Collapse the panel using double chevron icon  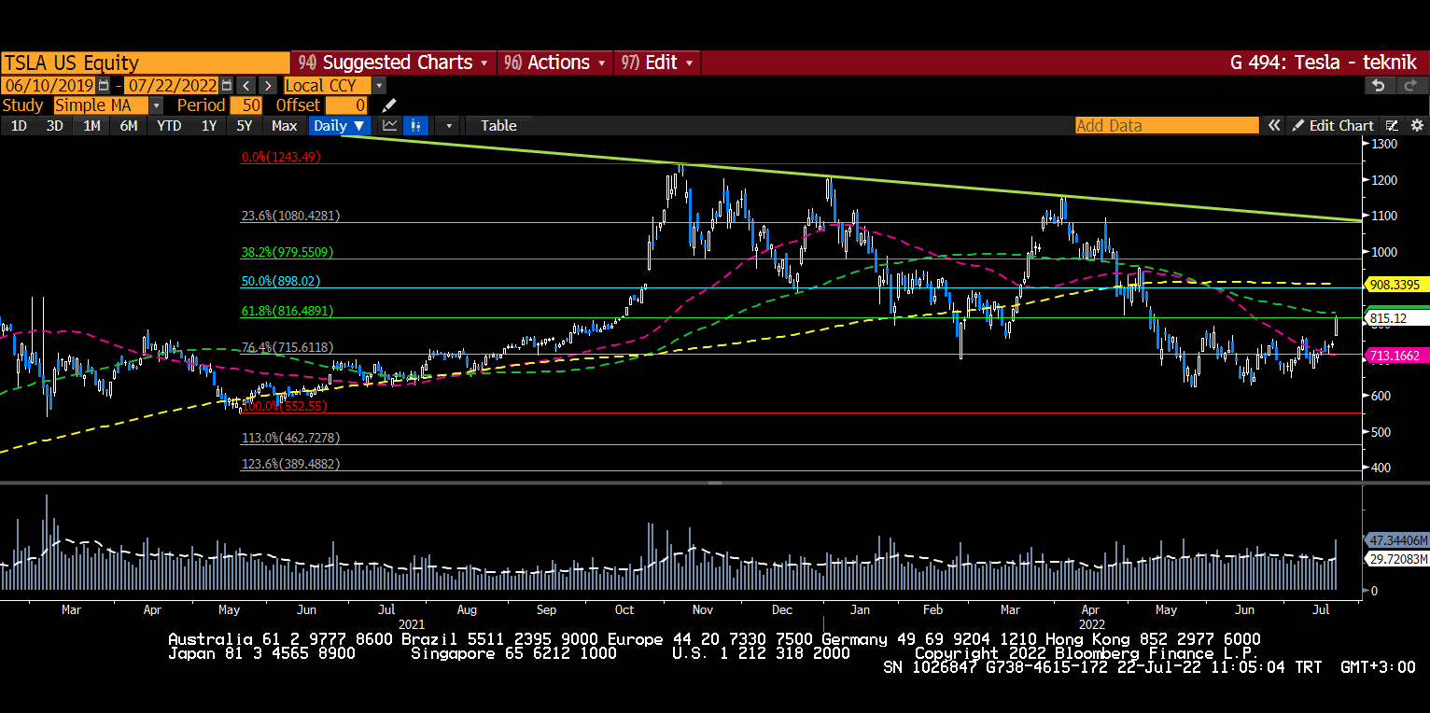click(x=1273, y=125)
